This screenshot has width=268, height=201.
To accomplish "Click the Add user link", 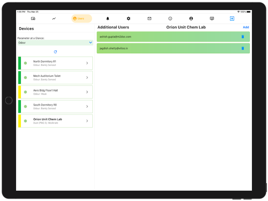I will 246,27.
